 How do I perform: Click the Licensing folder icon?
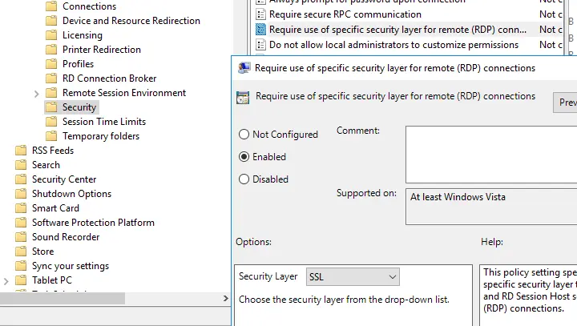51,35
